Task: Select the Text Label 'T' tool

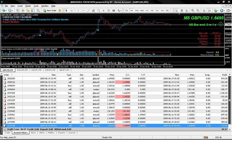Action: tap(109, 10)
